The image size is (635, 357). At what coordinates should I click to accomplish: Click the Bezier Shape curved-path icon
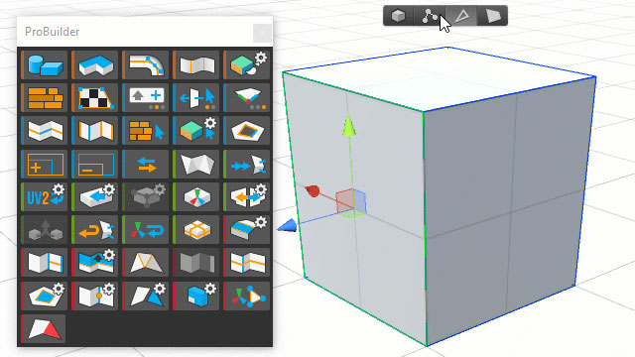pyautogui.click(x=146, y=64)
